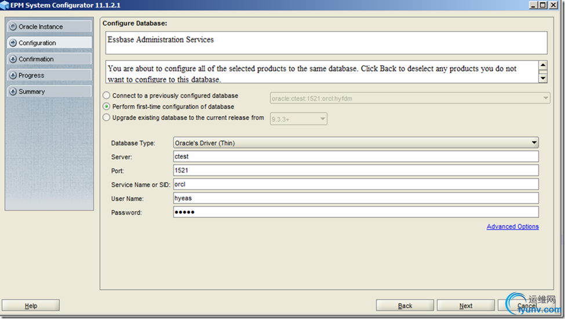The width and height of the screenshot is (565, 319).
Task: Go to the Configuration step
Action: coord(49,43)
